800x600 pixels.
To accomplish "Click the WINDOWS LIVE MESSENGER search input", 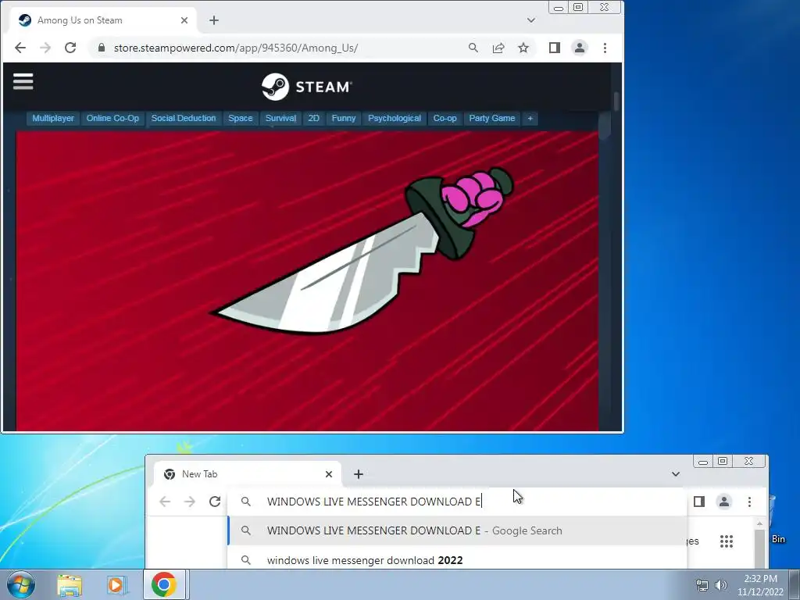I will 456,502.
